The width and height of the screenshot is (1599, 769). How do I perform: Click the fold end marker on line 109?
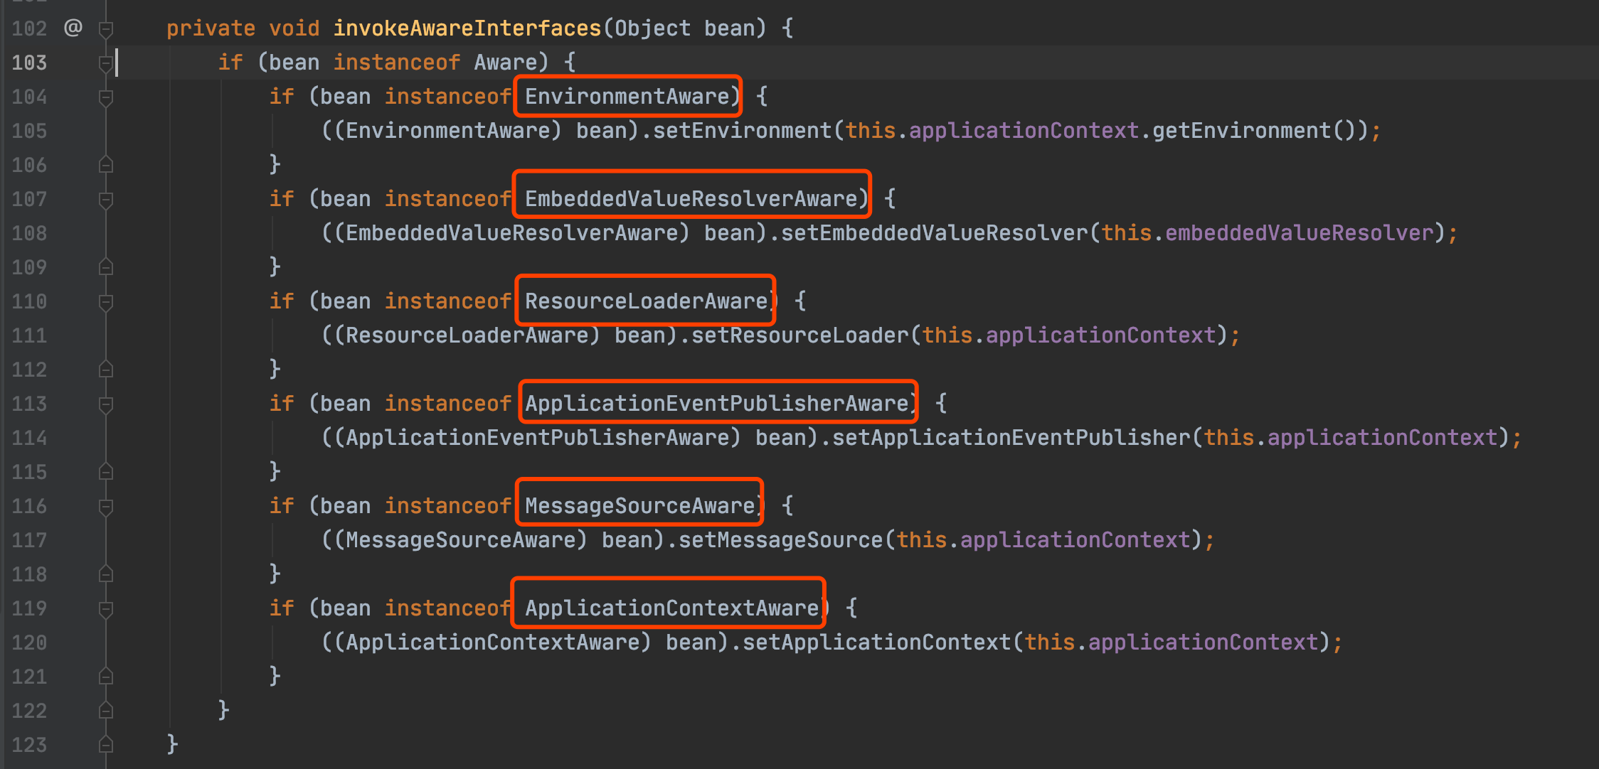106,267
